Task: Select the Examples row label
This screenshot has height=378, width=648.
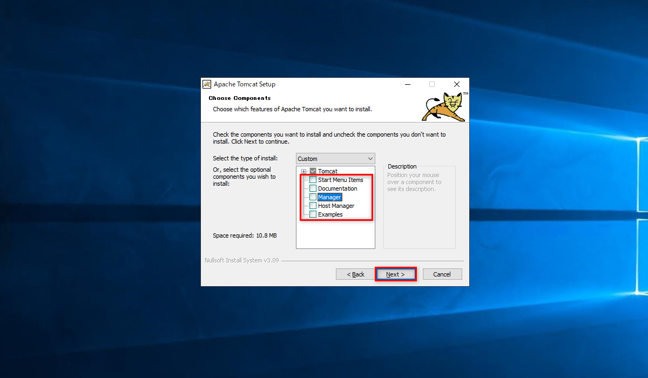Action: click(x=330, y=214)
